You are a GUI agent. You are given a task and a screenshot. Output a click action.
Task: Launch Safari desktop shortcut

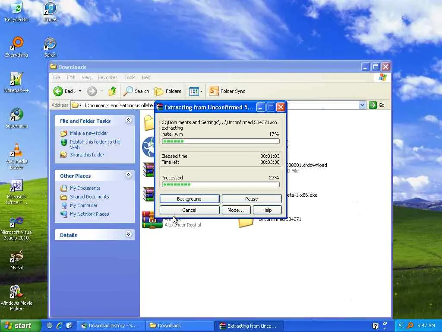point(50,47)
